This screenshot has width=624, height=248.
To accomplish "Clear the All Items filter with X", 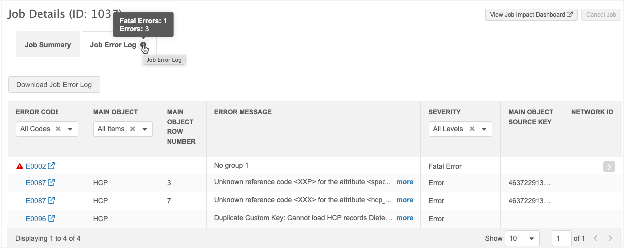I will 132,129.
